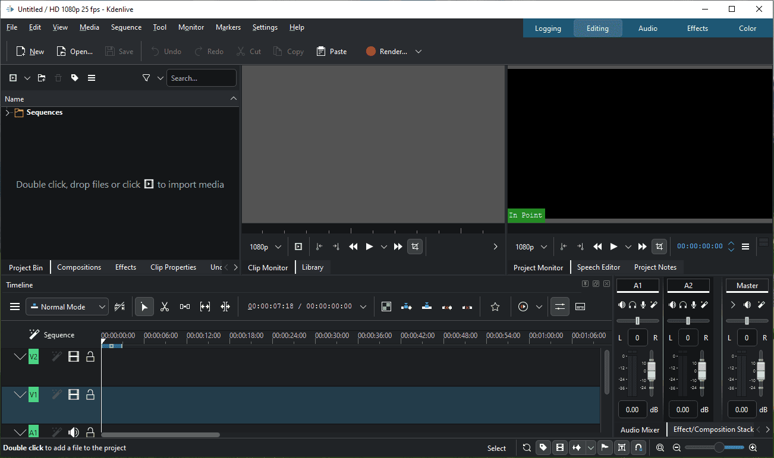This screenshot has width=774, height=458.
Task: Open Render dropdown arrow
Action: coord(419,52)
